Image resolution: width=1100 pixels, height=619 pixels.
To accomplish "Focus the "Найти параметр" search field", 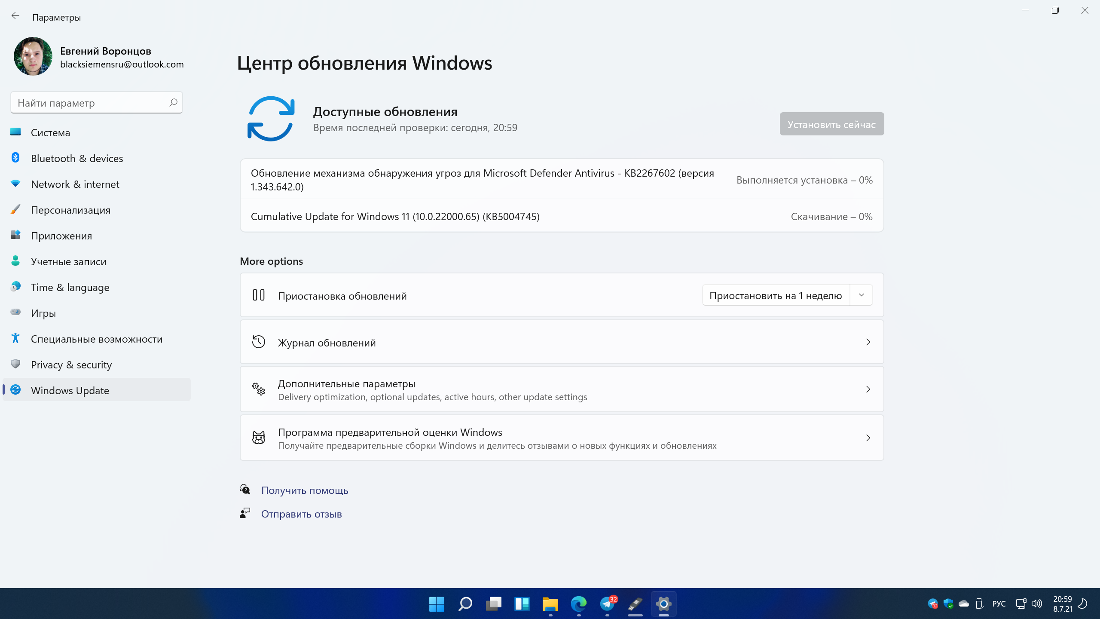I will tap(97, 103).
